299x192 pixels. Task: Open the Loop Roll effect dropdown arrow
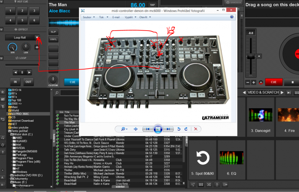[x=37, y=38]
